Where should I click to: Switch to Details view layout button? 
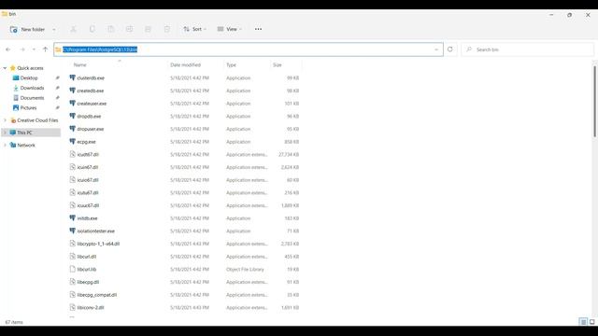583,322
